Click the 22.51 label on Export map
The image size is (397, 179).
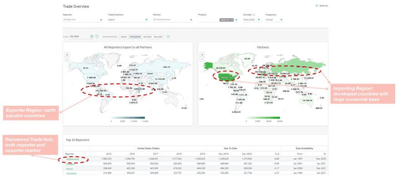(86, 68)
